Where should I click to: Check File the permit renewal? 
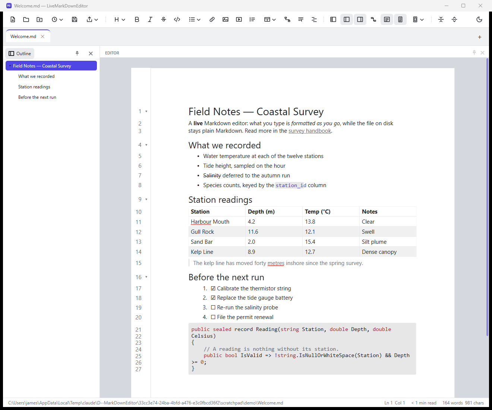click(x=213, y=317)
